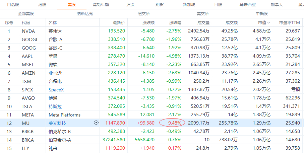Select the NVDA ticker code
This screenshot has width=304, height=153.
[x=28, y=31]
